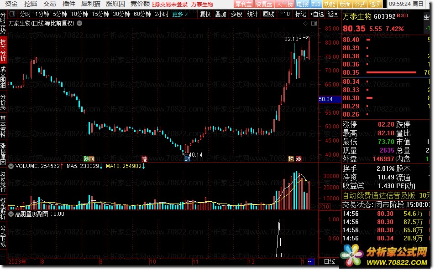Click the 80.35 order book bar

[x=391, y=72]
